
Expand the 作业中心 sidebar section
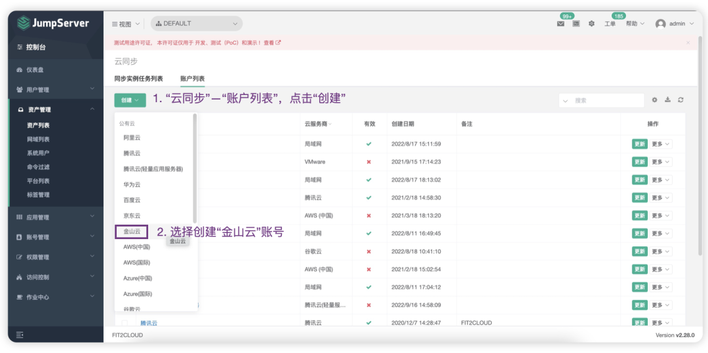92,297
